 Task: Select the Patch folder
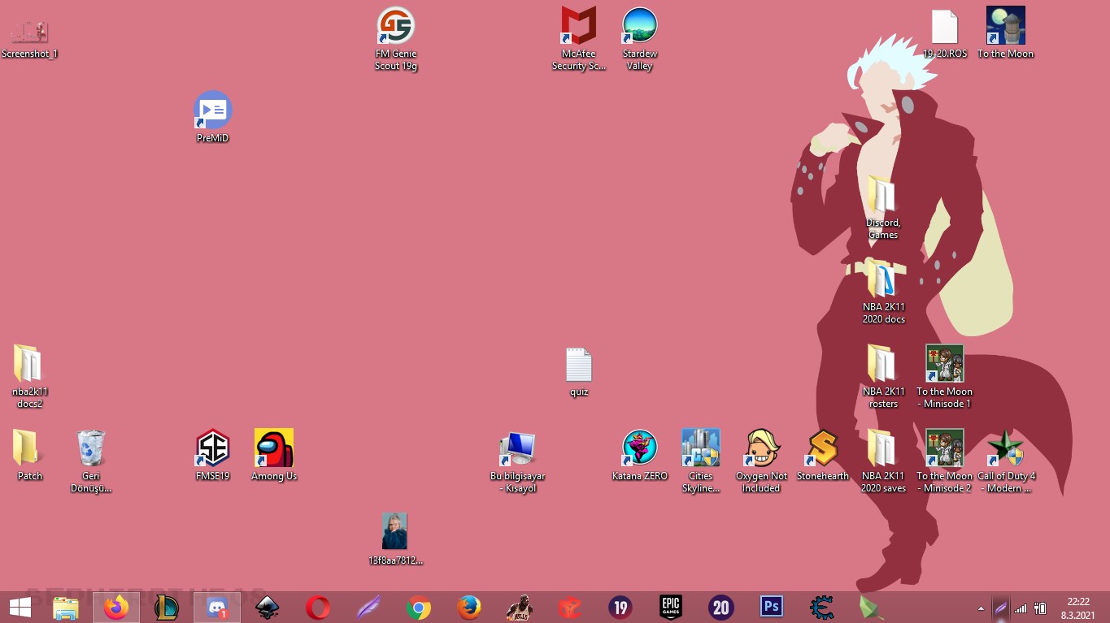click(x=30, y=456)
